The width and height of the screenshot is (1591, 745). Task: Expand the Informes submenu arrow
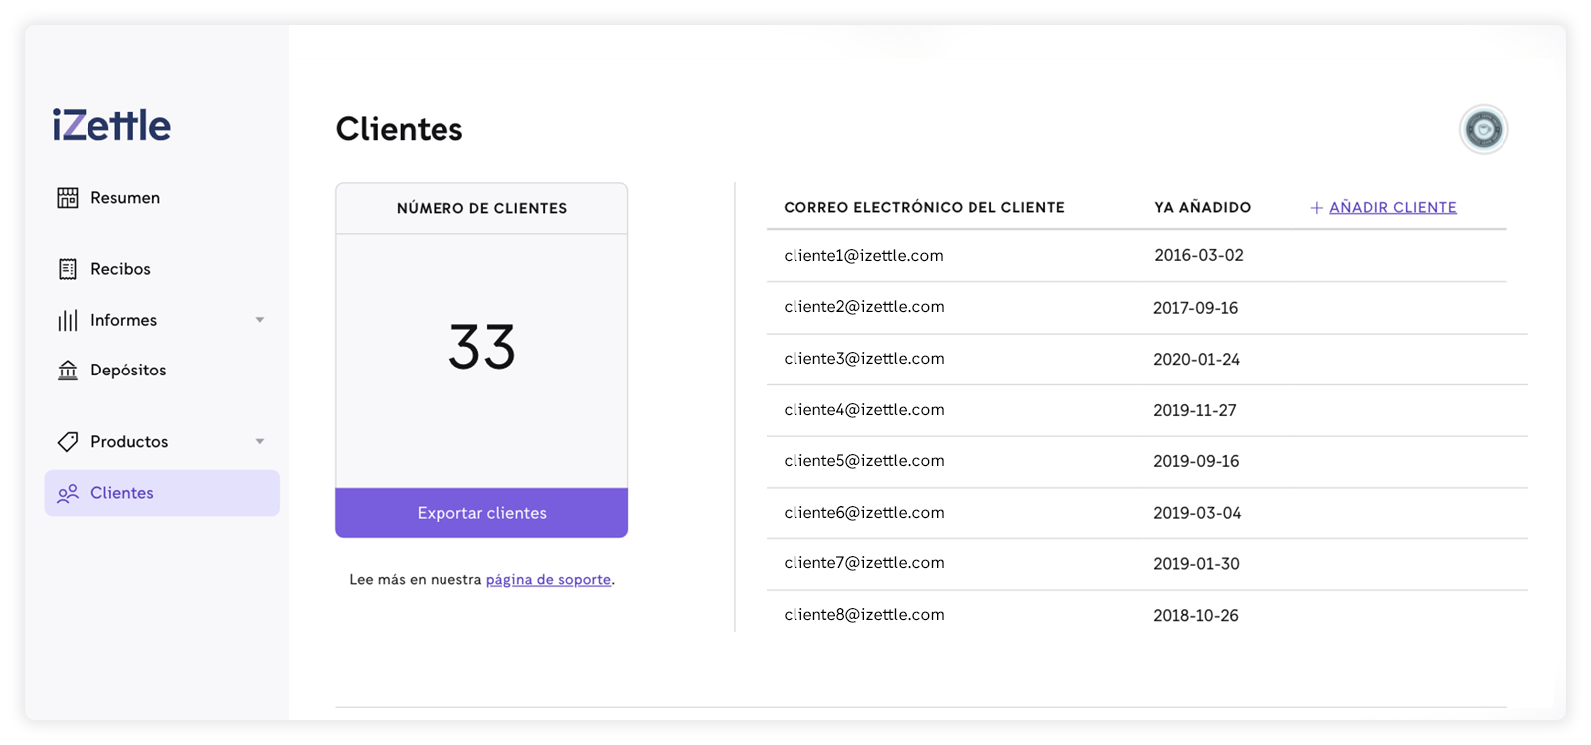[260, 320]
